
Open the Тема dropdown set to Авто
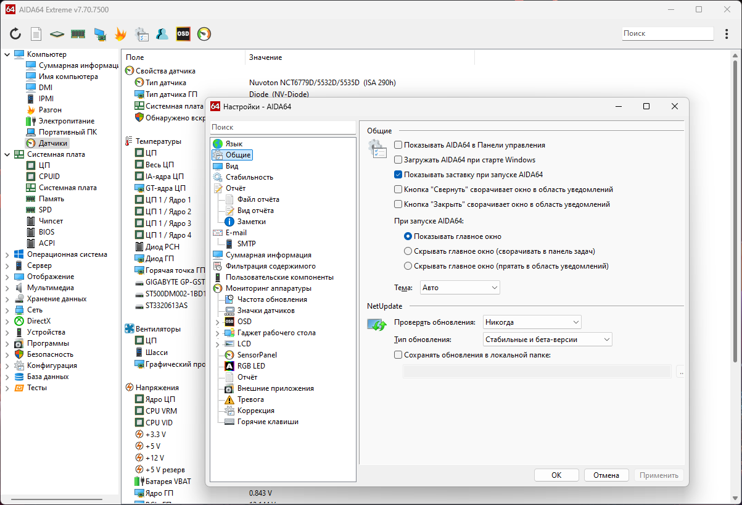click(460, 288)
